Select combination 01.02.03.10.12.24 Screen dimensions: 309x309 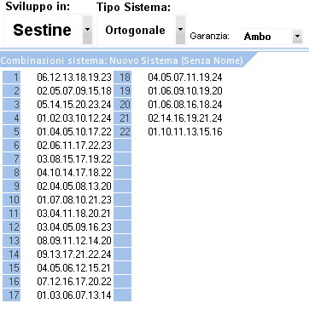coord(74,118)
